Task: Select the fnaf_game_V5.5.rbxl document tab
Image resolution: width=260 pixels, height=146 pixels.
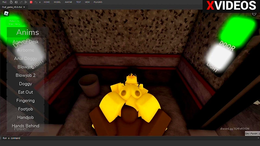Action: 12,7
